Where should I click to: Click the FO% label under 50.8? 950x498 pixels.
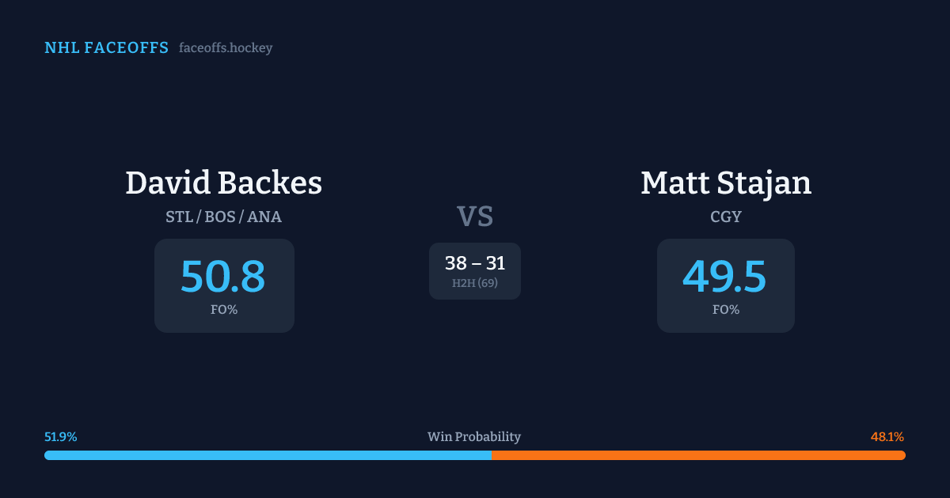224,310
